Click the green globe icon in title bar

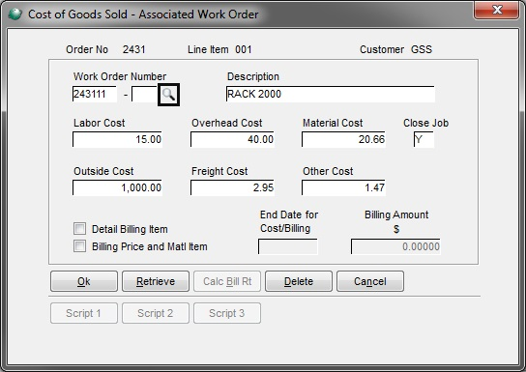click(x=15, y=14)
